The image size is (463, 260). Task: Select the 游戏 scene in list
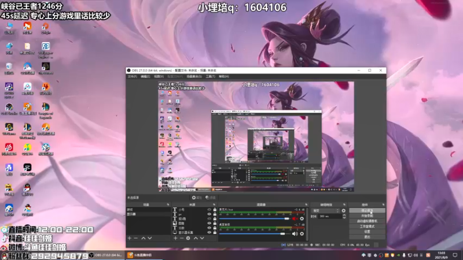pyautogui.click(x=149, y=210)
